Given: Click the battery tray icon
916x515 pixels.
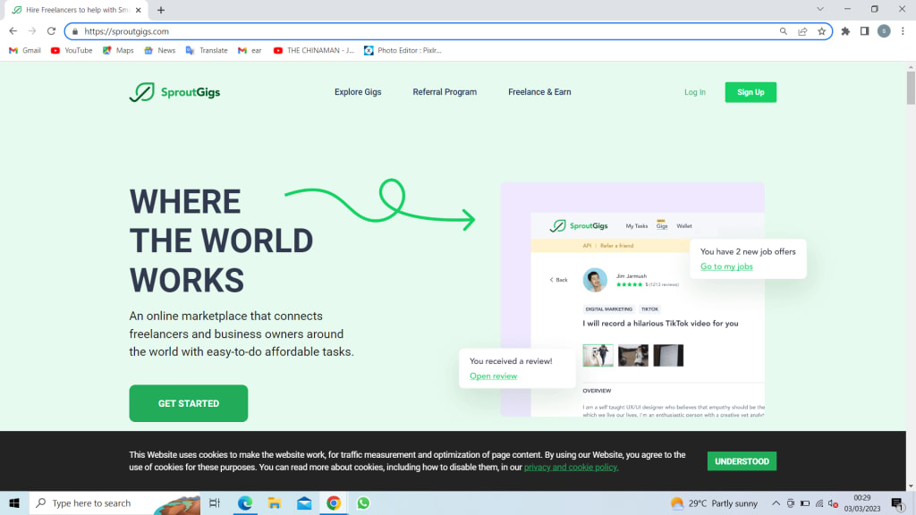Looking at the screenshot, I should pos(805,503).
